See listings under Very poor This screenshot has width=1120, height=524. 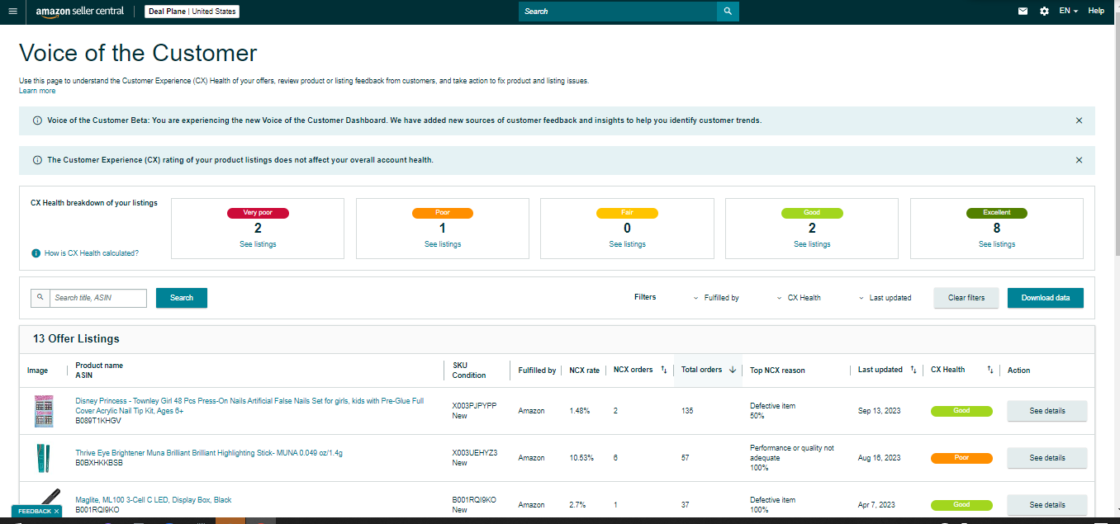[258, 244]
